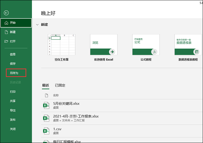Click the 新建 section heading text
This screenshot has width=203, height=143.
(44, 25)
